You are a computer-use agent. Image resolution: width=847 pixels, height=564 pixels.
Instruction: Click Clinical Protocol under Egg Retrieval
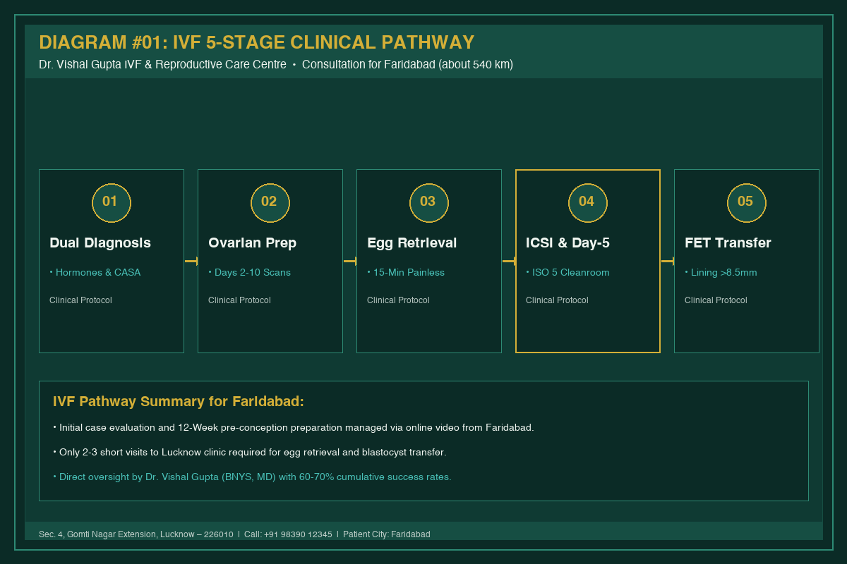[398, 300]
